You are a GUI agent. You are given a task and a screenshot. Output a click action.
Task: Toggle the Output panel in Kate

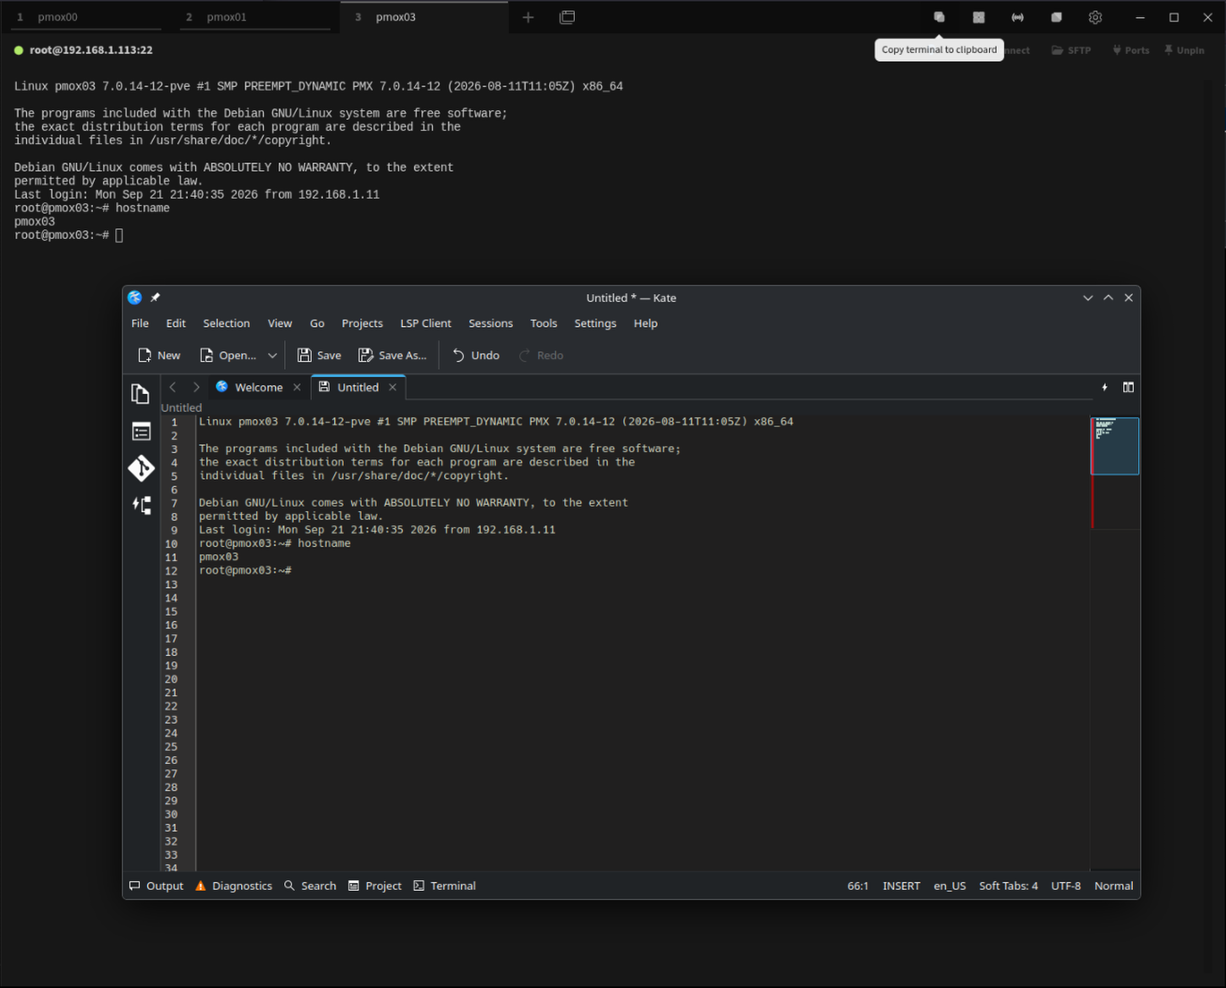156,886
